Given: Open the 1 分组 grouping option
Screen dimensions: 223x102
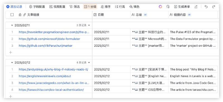Looking at the screenshot, I should (90, 7).
